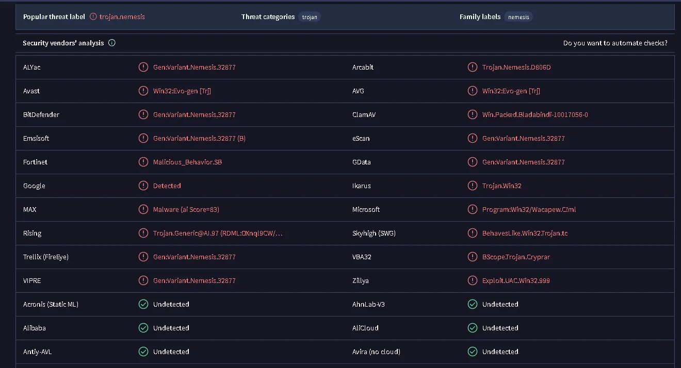
Task: Click the 'trojan' threat category tag
Action: 310,17
